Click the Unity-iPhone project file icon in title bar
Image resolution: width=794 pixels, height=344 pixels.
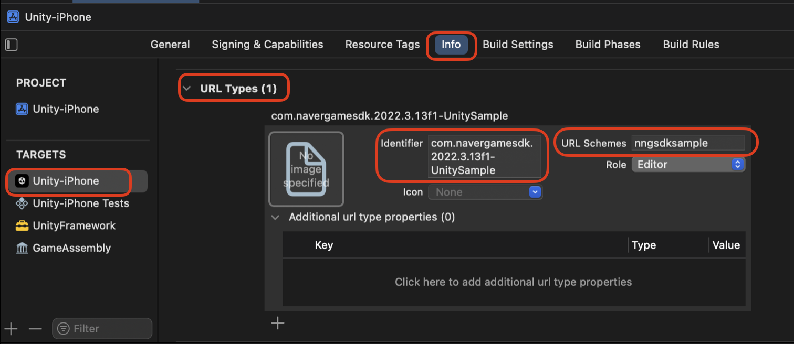point(13,17)
